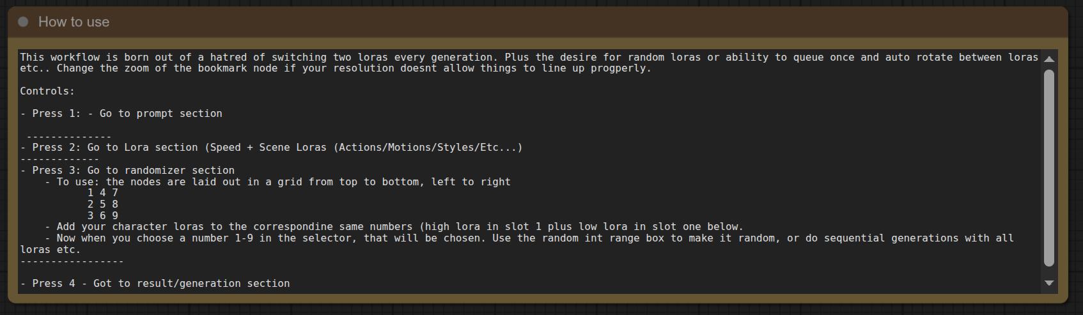Click the "3 6 9" grid row
This screenshot has width=1083, height=315.
103,216
